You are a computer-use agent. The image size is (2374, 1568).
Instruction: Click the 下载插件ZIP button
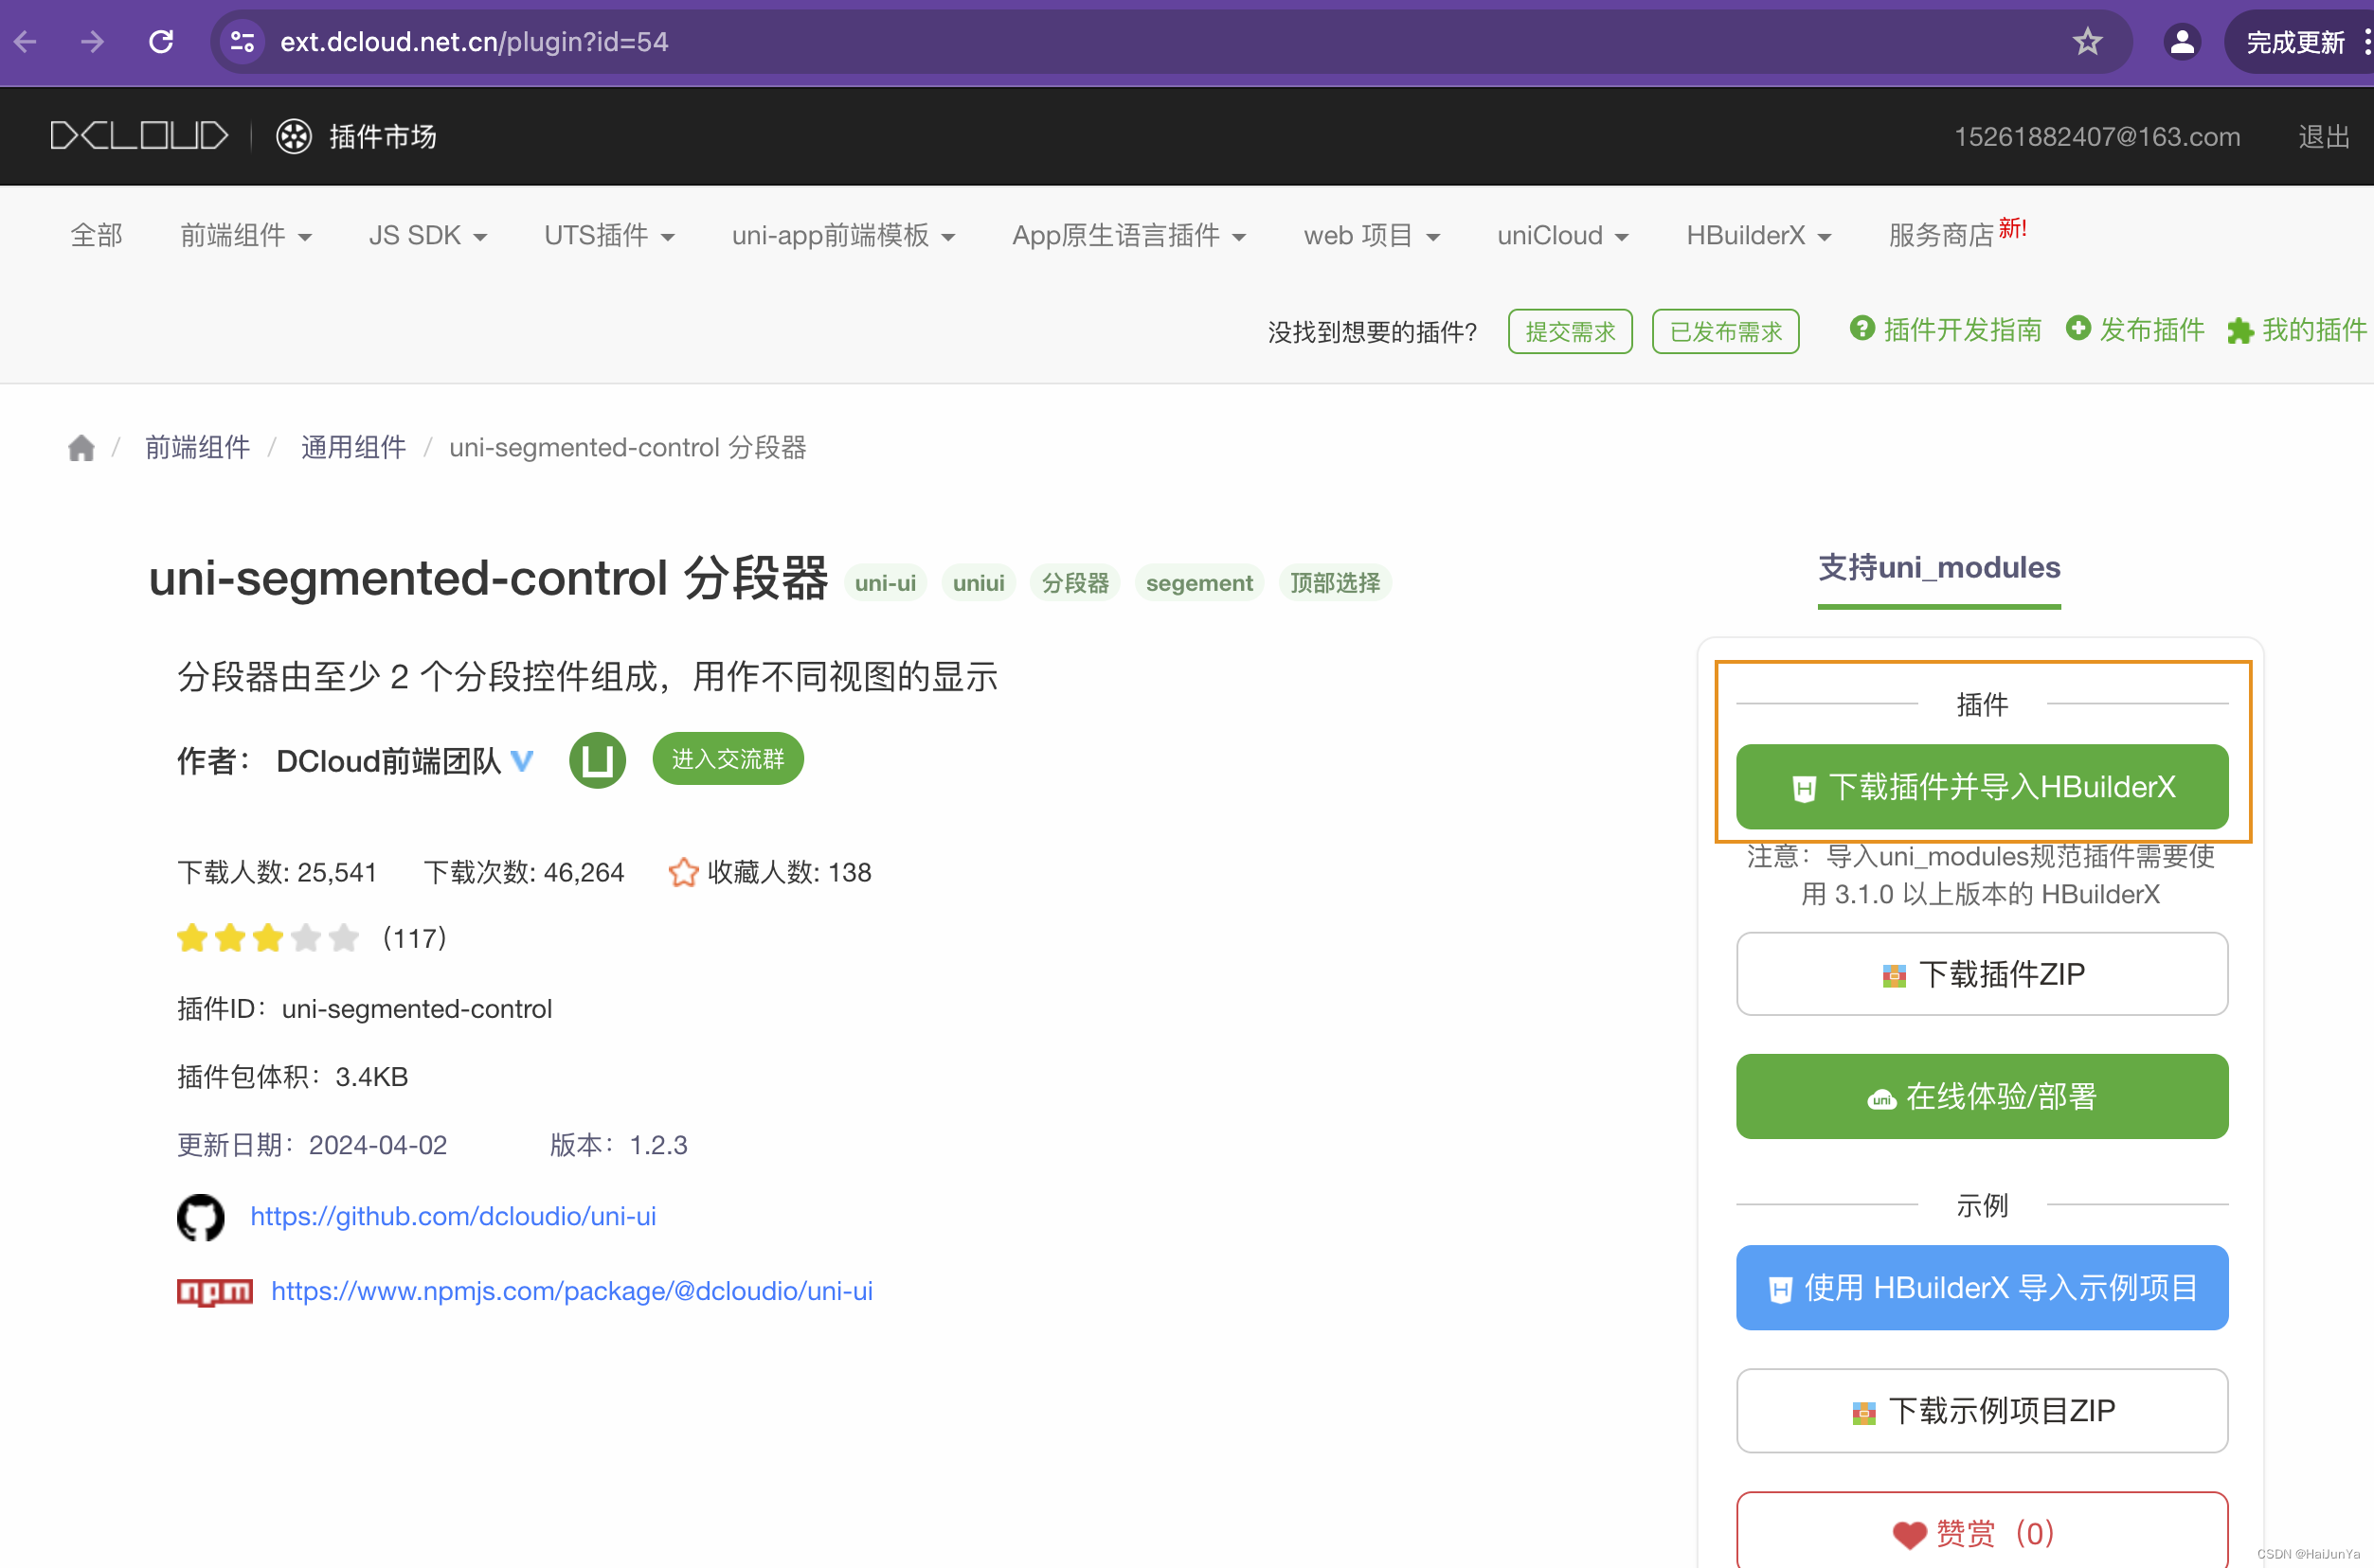(x=1982, y=974)
